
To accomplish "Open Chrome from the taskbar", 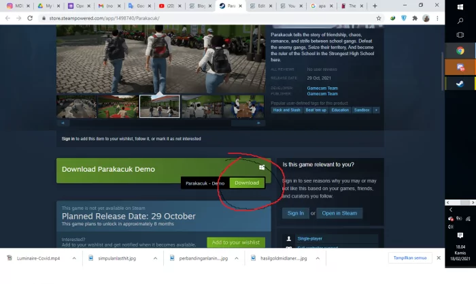I will point(460,50).
